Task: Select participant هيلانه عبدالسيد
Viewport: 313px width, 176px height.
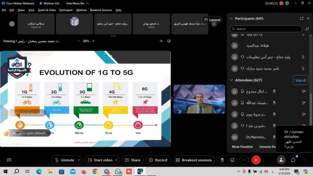Action: click(257, 46)
